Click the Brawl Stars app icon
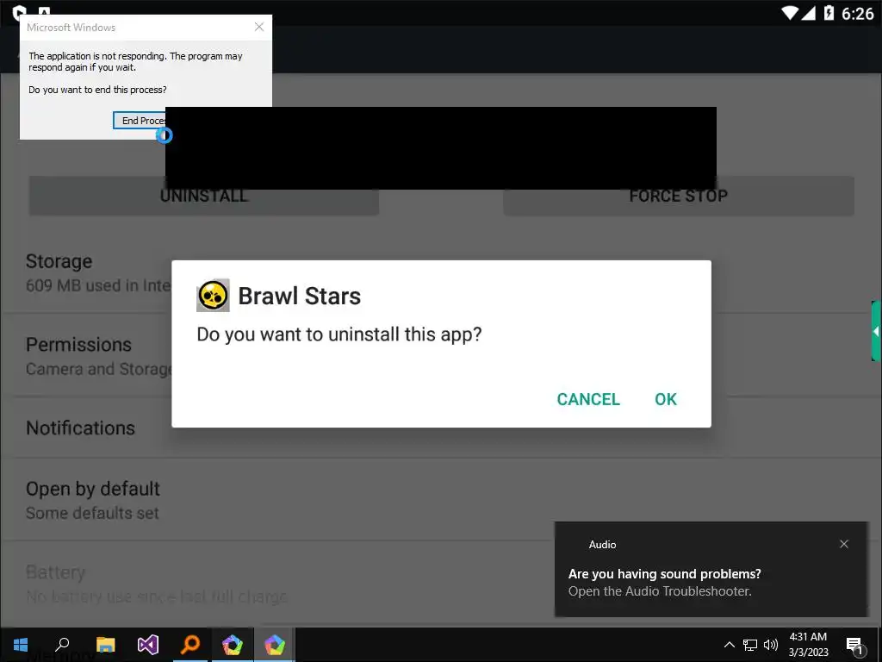882x662 pixels. click(213, 296)
